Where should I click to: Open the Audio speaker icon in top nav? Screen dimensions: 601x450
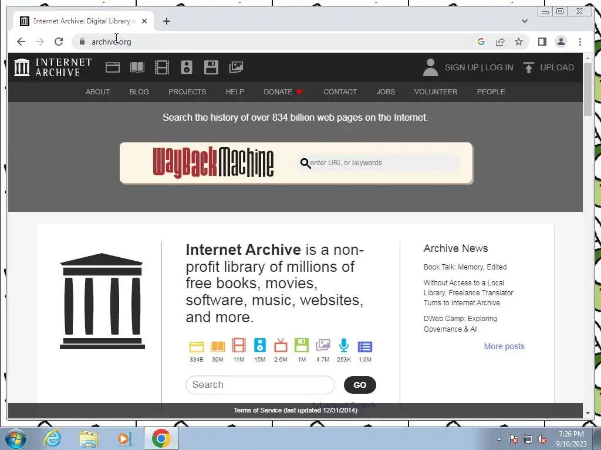187,67
